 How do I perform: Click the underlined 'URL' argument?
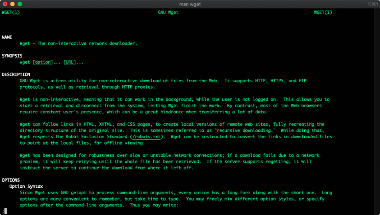click(69, 62)
